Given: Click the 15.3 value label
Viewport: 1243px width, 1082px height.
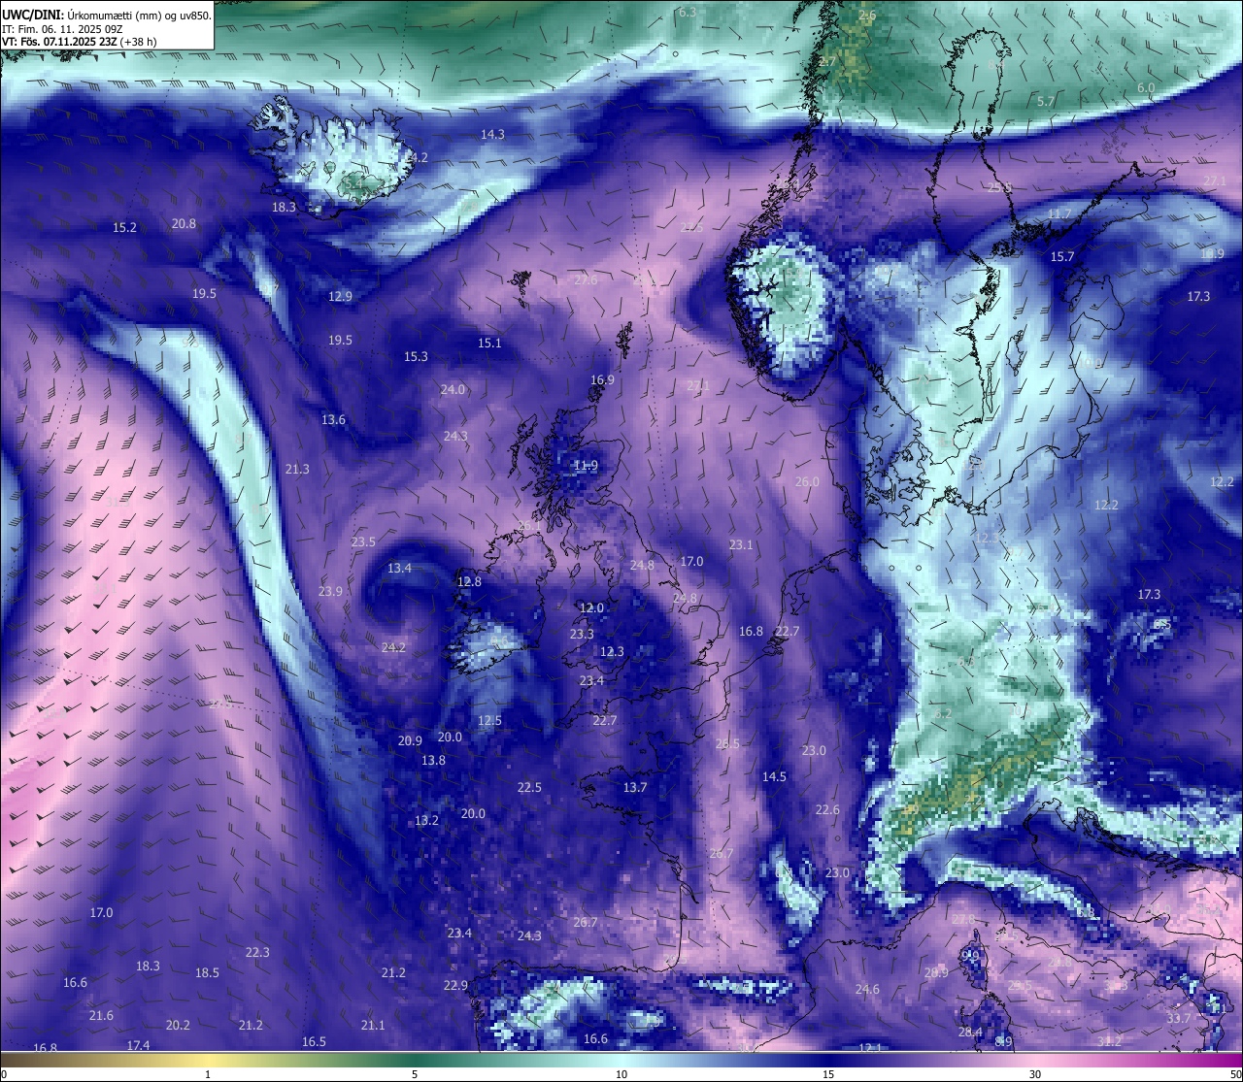Looking at the screenshot, I should tap(416, 356).
